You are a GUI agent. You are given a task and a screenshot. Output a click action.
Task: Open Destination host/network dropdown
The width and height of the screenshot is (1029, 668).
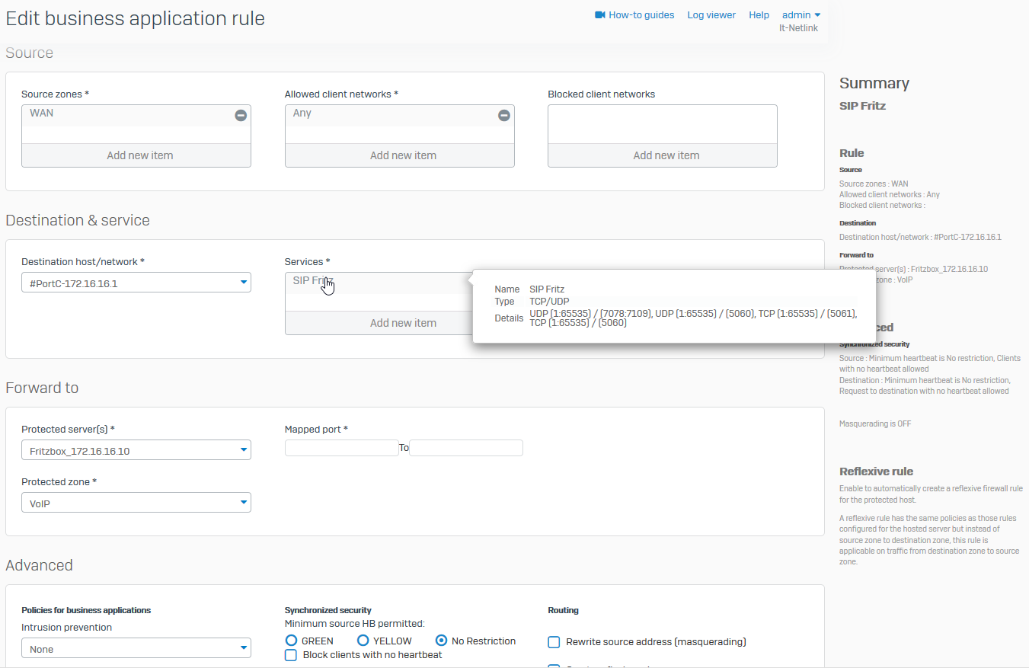pyautogui.click(x=243, y=283)
